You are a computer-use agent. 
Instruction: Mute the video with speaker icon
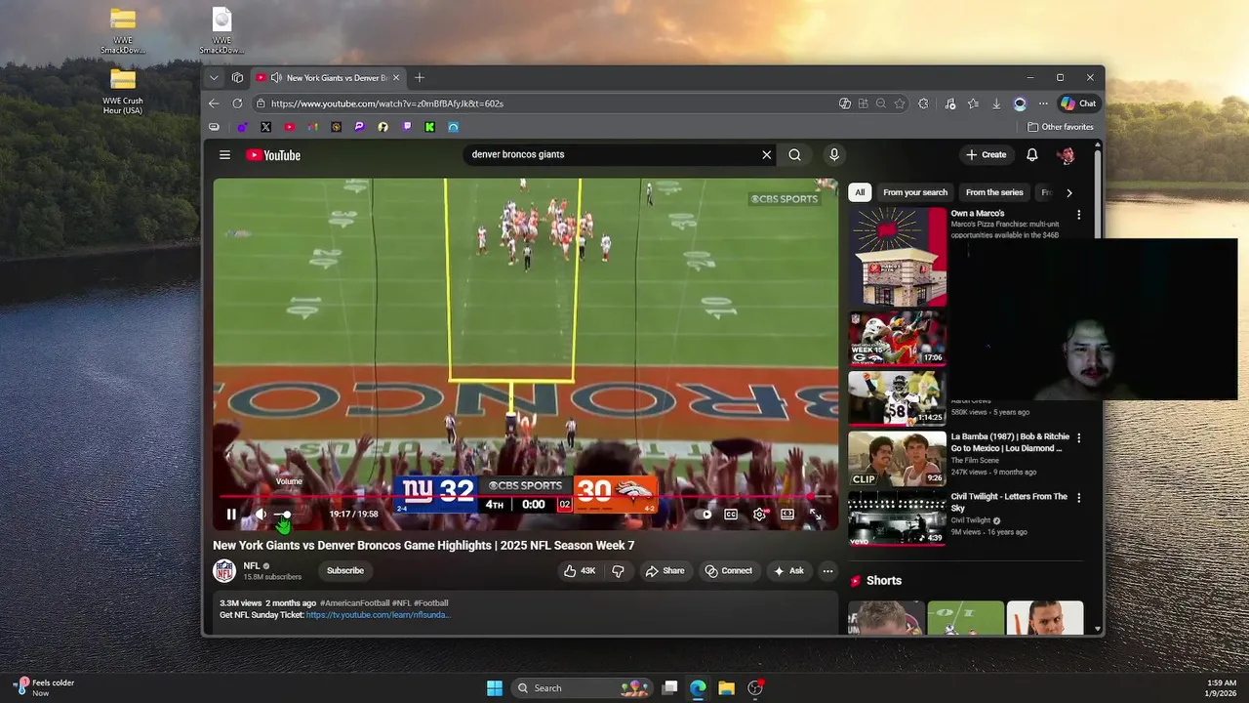pyautogui.click(x=261, y=515)
